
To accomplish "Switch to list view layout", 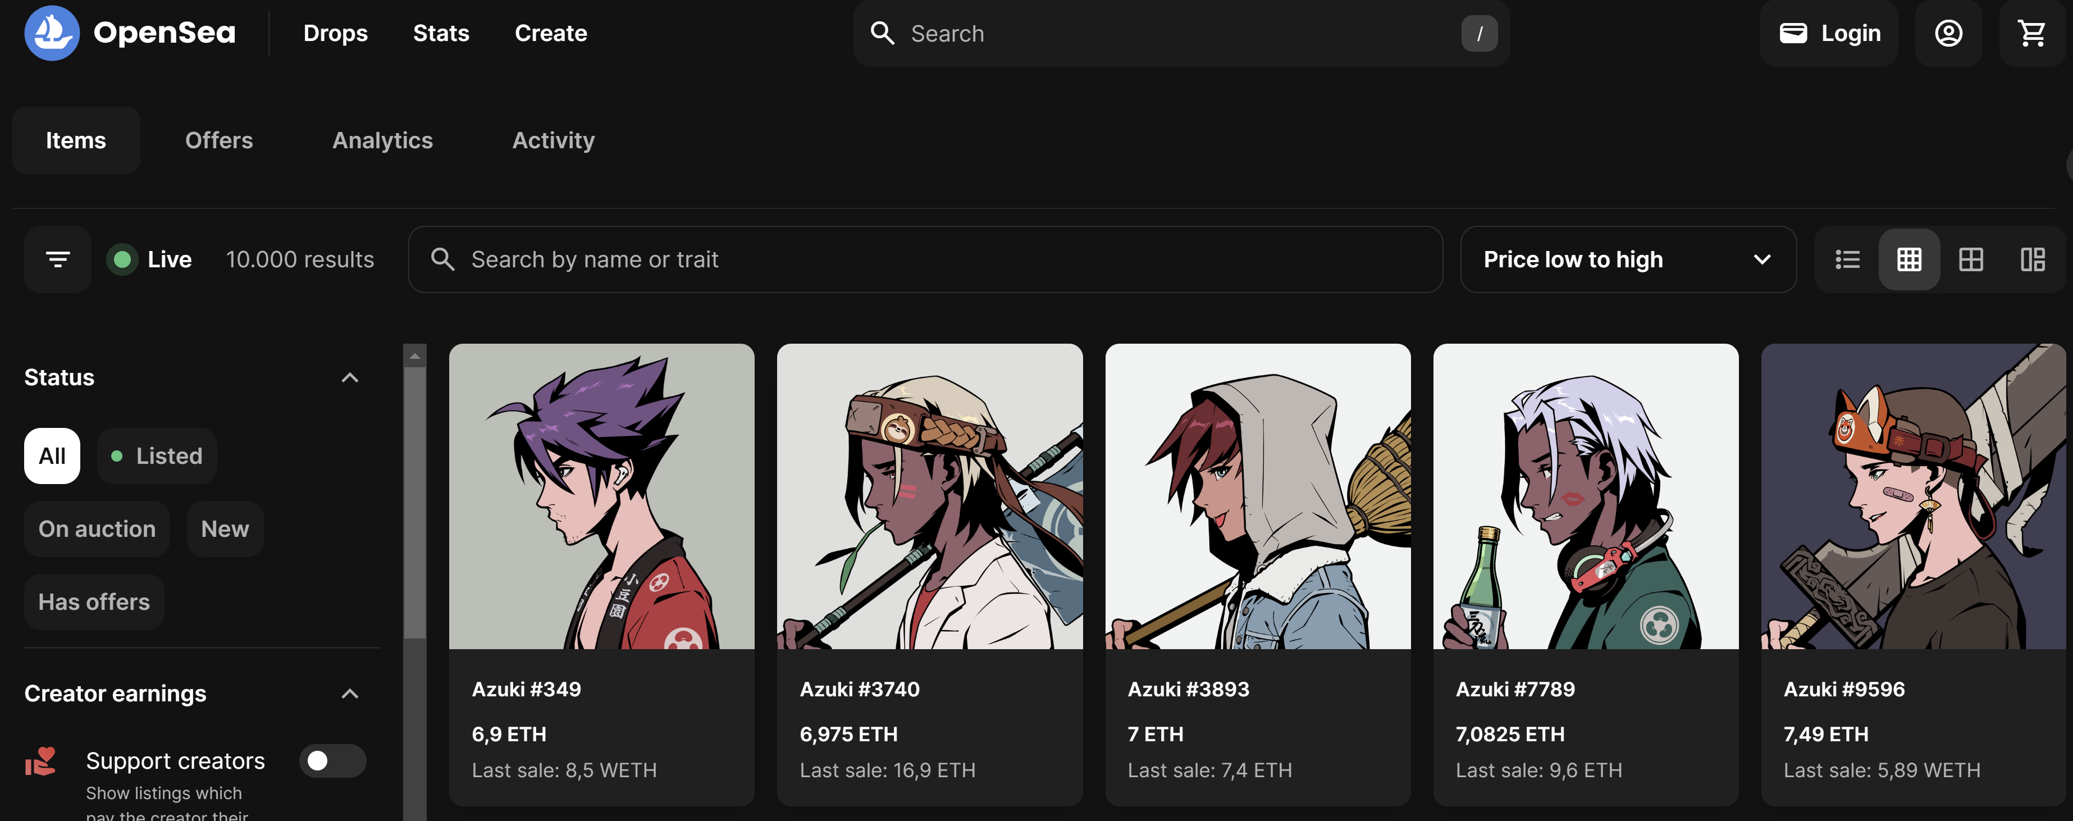I will tap(1847, 259).
